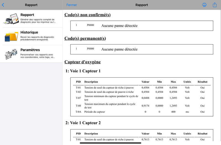Select the P0000 row under unconfirmed codes

pos(142,26)
